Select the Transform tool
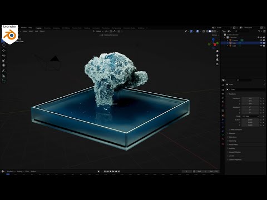This screenshot has width=267, height=200. point(4,65)
